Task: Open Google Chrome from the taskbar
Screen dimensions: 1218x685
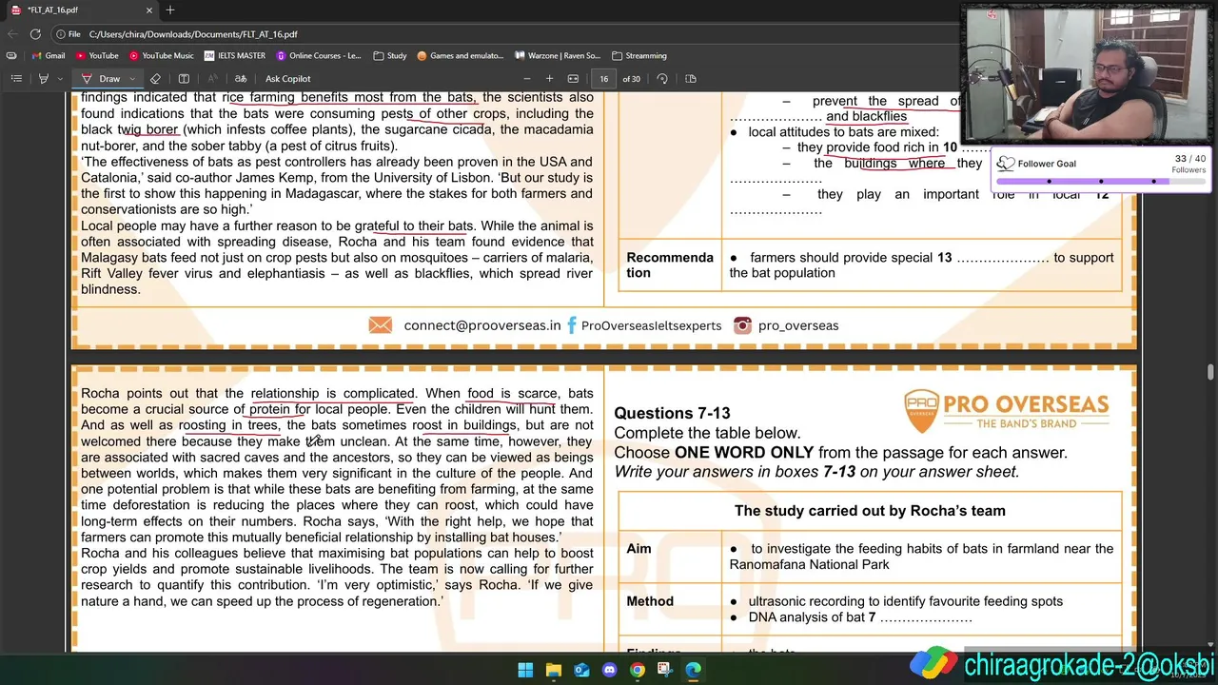Action: [637, 671]
